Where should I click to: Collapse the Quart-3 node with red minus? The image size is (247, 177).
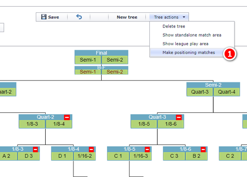coord(179,117)
